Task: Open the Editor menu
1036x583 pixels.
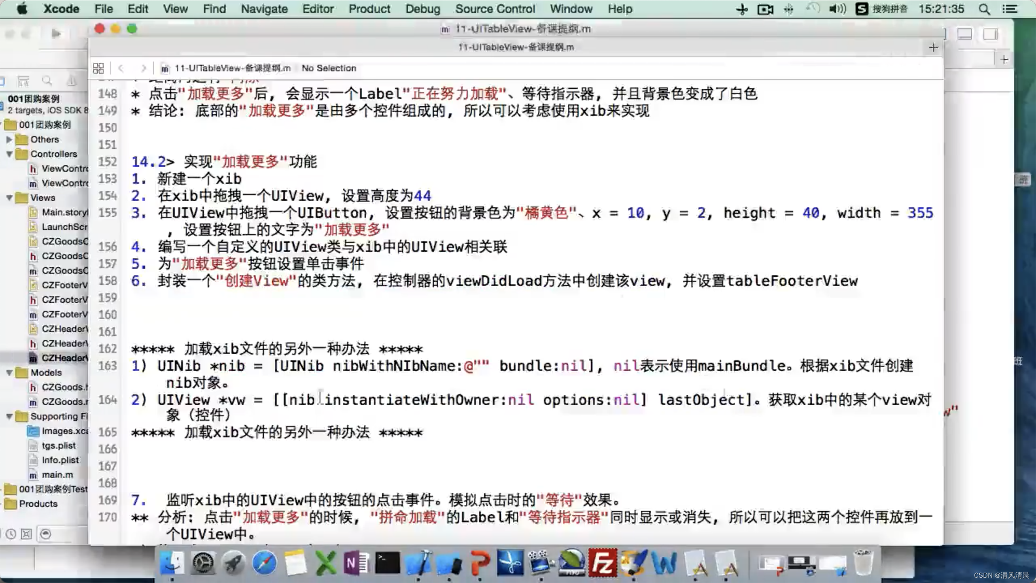Action: 318,9
